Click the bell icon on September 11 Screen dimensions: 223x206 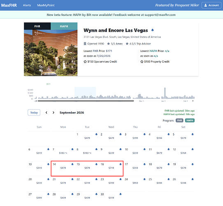click(169, 149)
